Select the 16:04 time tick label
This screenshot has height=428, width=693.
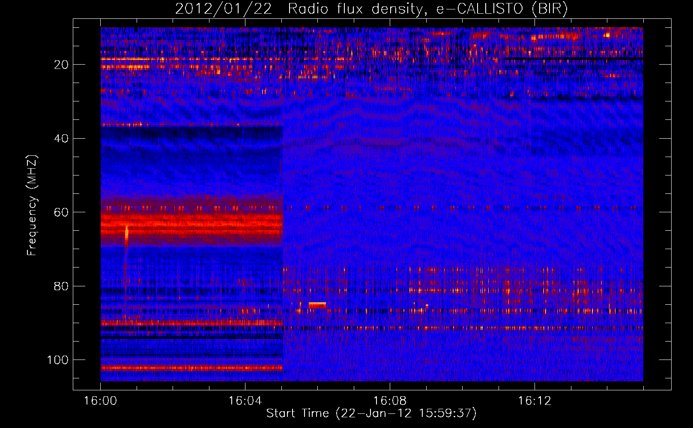(245, 401)
